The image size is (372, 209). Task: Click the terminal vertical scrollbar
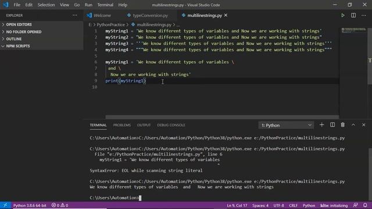point(370,174)
